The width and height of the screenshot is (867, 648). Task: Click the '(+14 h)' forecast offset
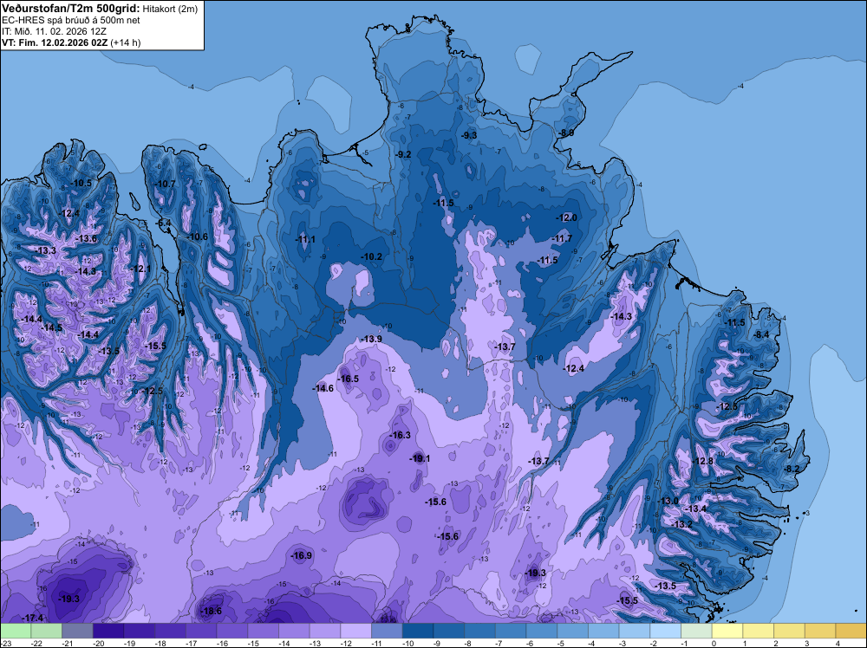126,42
